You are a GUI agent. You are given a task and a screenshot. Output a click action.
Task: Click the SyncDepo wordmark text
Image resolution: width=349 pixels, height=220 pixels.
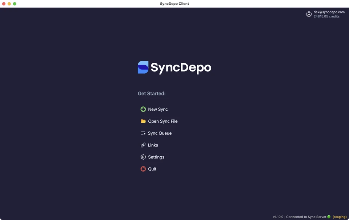tap(181, 68)
